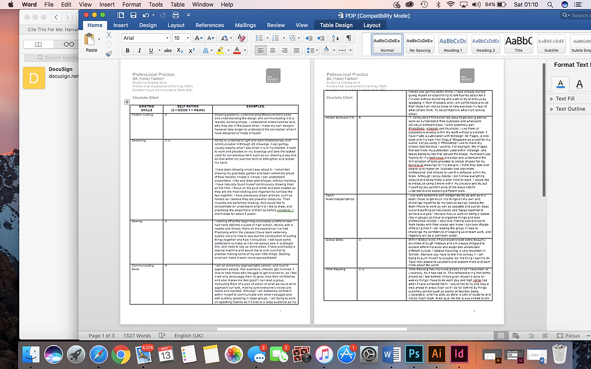
Task: Apply superscript formatting
Action: (x=192, y=51)
